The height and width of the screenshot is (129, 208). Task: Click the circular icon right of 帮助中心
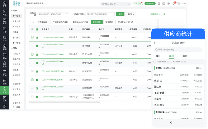tap(159, 4)
